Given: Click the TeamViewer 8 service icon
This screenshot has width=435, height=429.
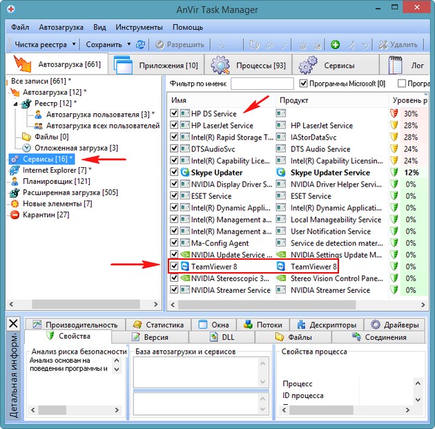Looking at the screenshot, I should pos(185,267).
